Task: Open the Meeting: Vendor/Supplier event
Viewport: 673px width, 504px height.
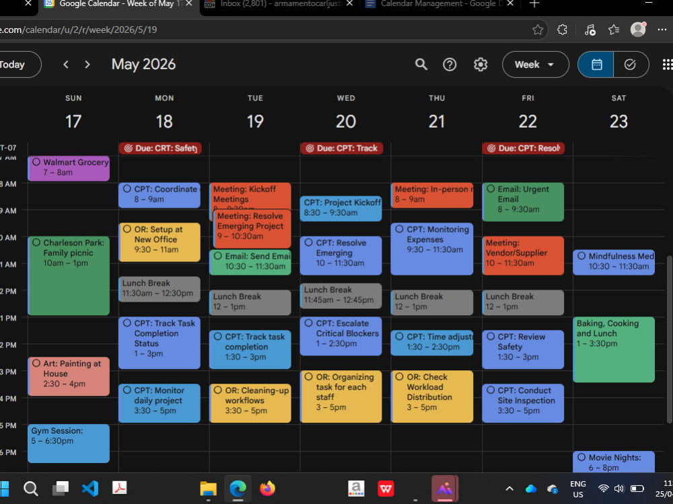Action: 523,255
